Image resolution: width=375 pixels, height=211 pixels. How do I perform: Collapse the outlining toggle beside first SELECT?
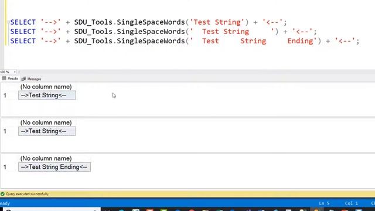click(x=8, y=22)
